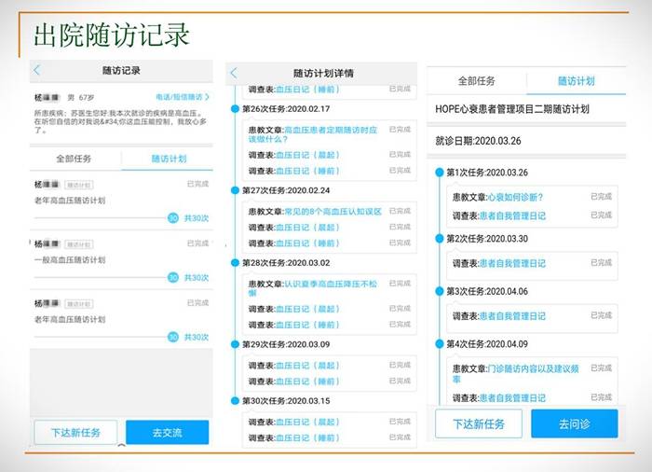Open article 门诊随访内容以及建议频率
652x472 pixels.
pos(516,374)
